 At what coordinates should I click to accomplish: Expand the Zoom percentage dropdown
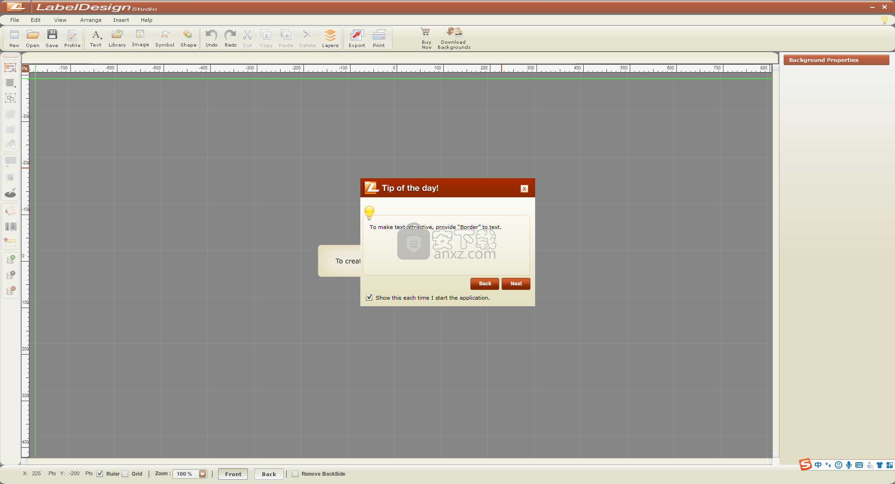tap(203, 474)
